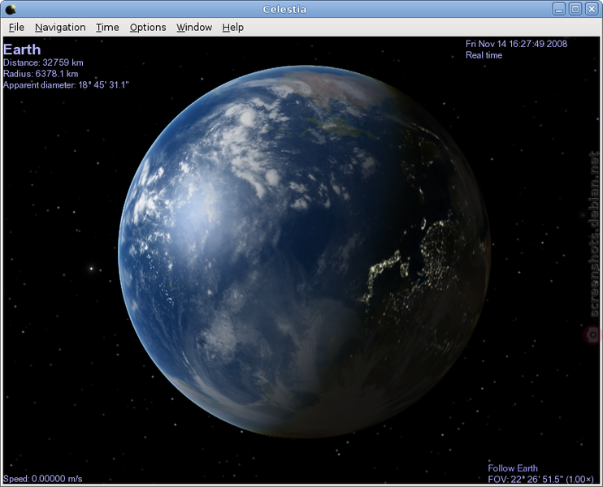Click the 'Speed: 0.00000 m/s' readout
The height and width of the screenshot is (487, 603).
click(43, 479)
